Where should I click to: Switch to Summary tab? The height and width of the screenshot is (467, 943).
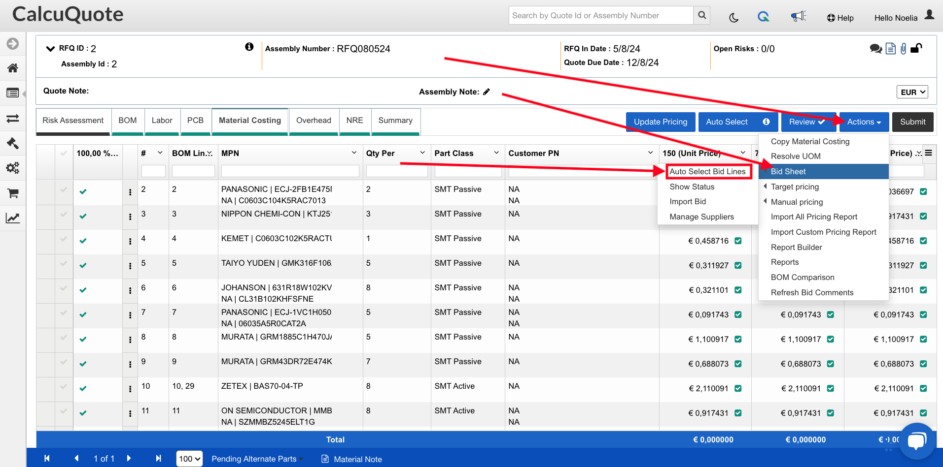[x=395, y=121]
